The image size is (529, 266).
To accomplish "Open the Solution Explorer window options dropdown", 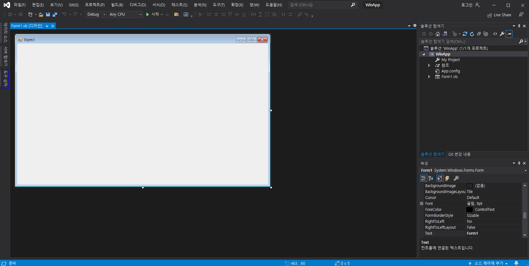I will (514, 26).
